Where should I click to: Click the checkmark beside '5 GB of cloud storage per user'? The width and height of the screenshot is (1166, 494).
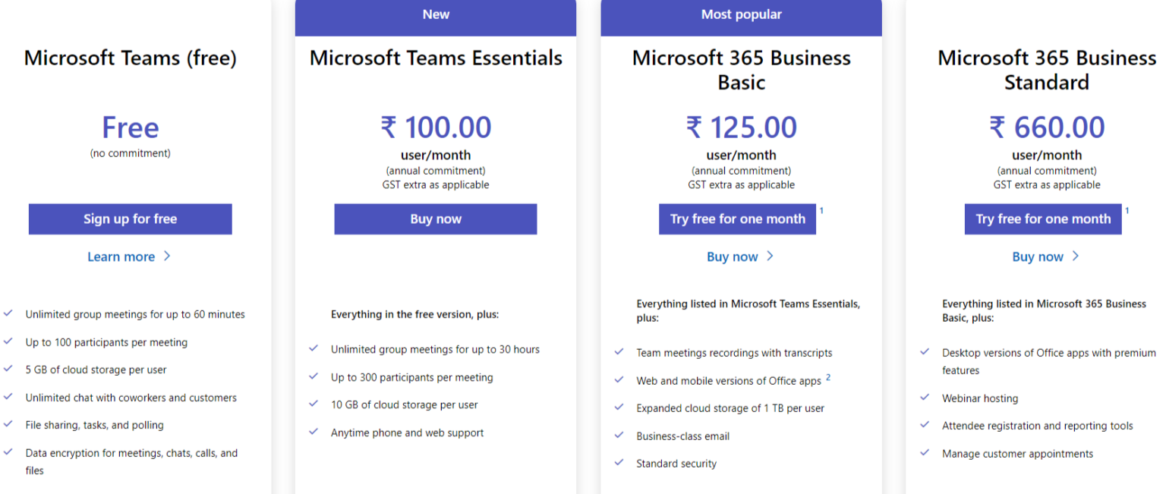coord(10,370)
